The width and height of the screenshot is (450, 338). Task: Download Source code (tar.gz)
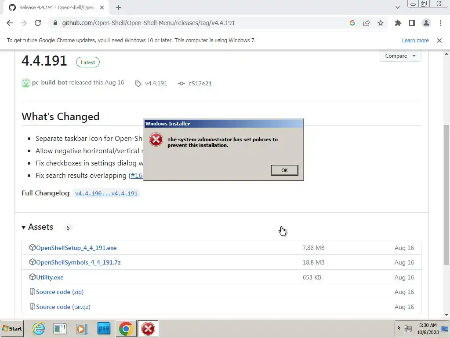point(63,307)
